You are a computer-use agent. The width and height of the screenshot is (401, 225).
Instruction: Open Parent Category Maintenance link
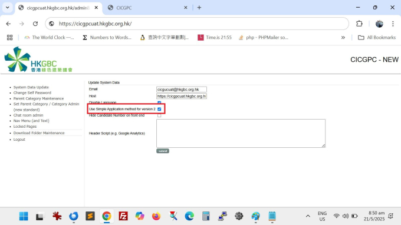[38, 98]
